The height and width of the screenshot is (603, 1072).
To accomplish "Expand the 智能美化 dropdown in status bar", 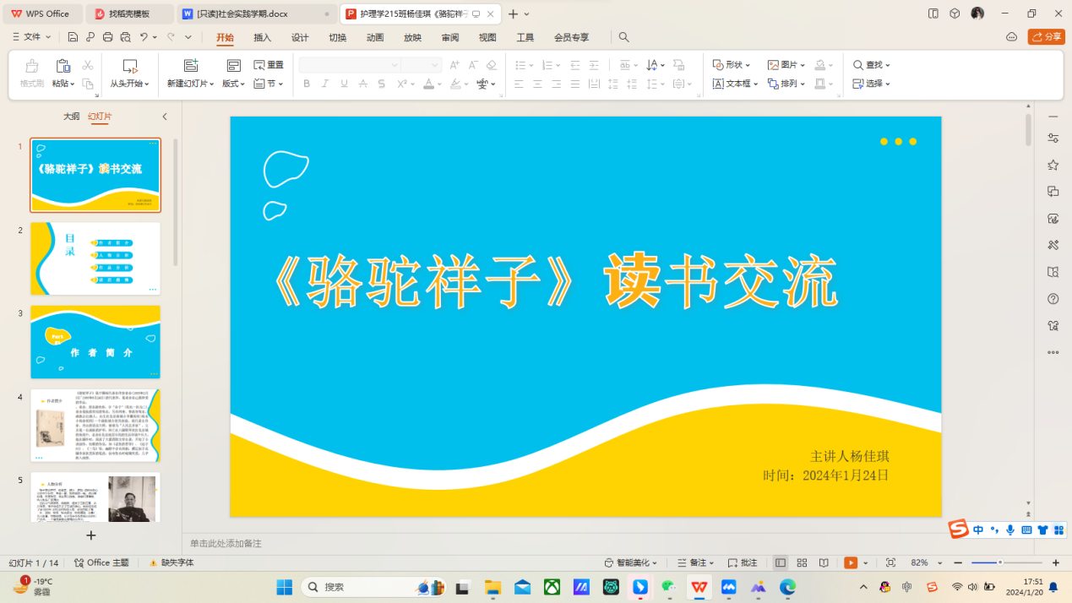I will pos(631,562).
